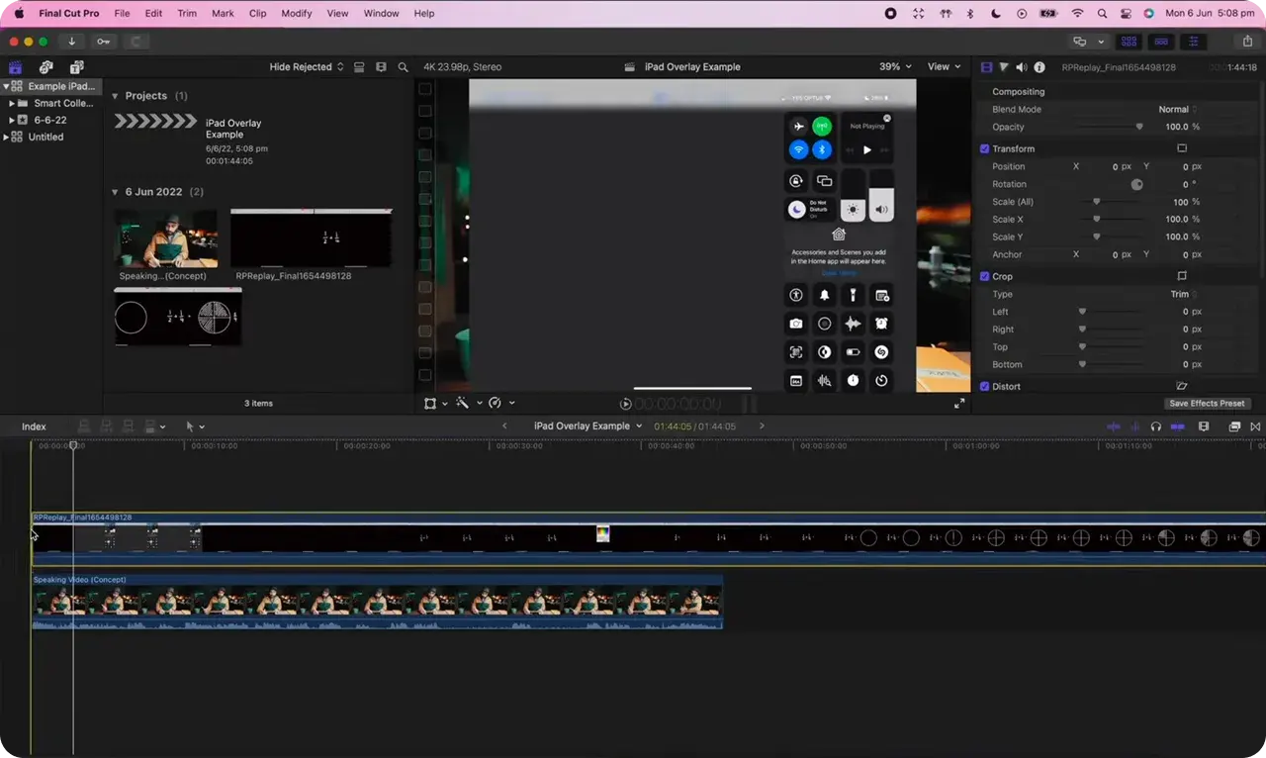Toggle the Timeline panel display button
The image size is (1266, 758).
(1161, 42)
